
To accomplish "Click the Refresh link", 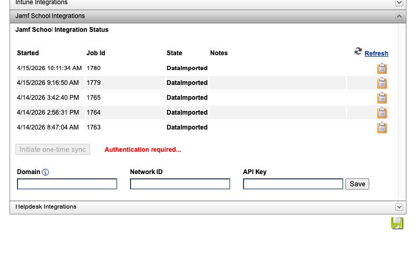I will (376, 53).
